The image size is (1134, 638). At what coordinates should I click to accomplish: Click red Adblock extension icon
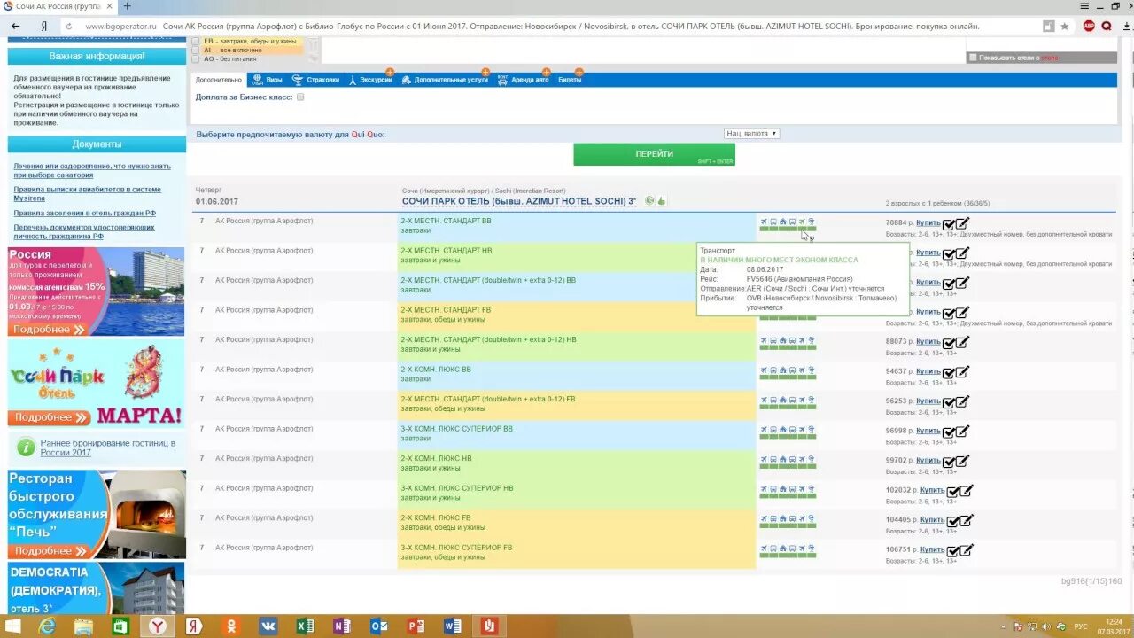[x=1089, y=27]
